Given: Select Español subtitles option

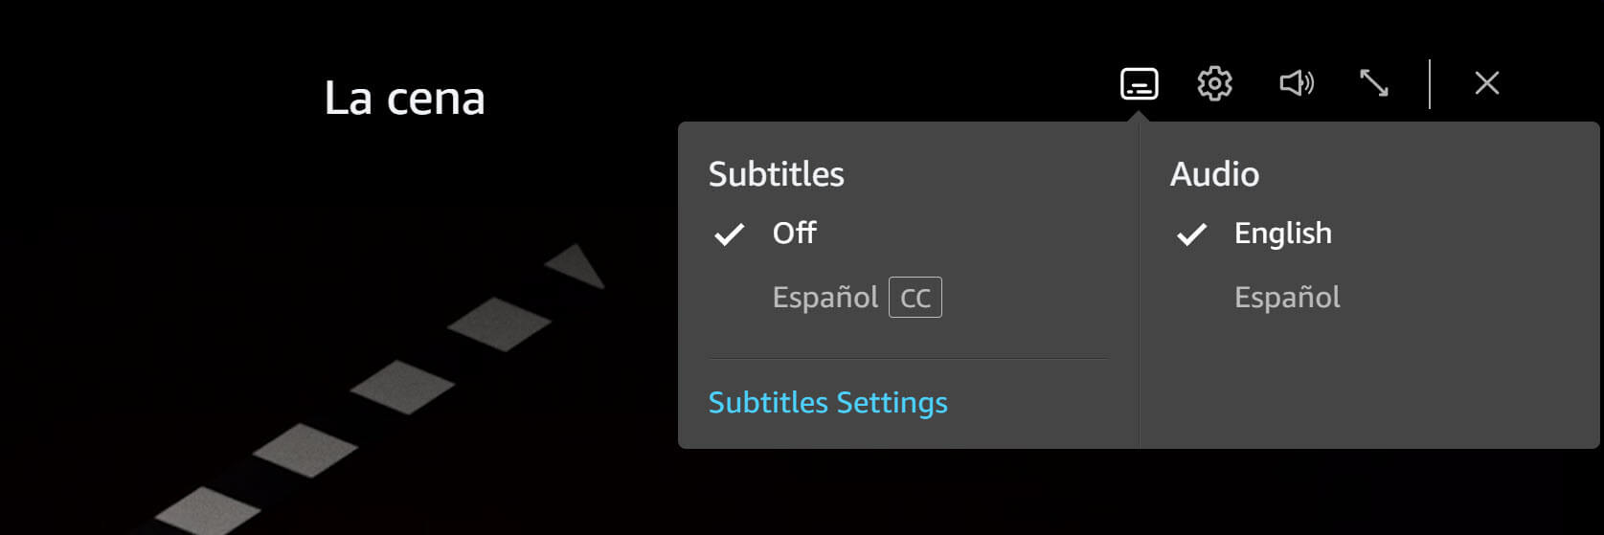Looking at the screenshot, I should (825, 298).
